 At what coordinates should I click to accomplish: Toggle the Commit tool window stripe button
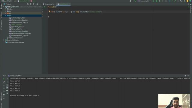tap(1, 15)
